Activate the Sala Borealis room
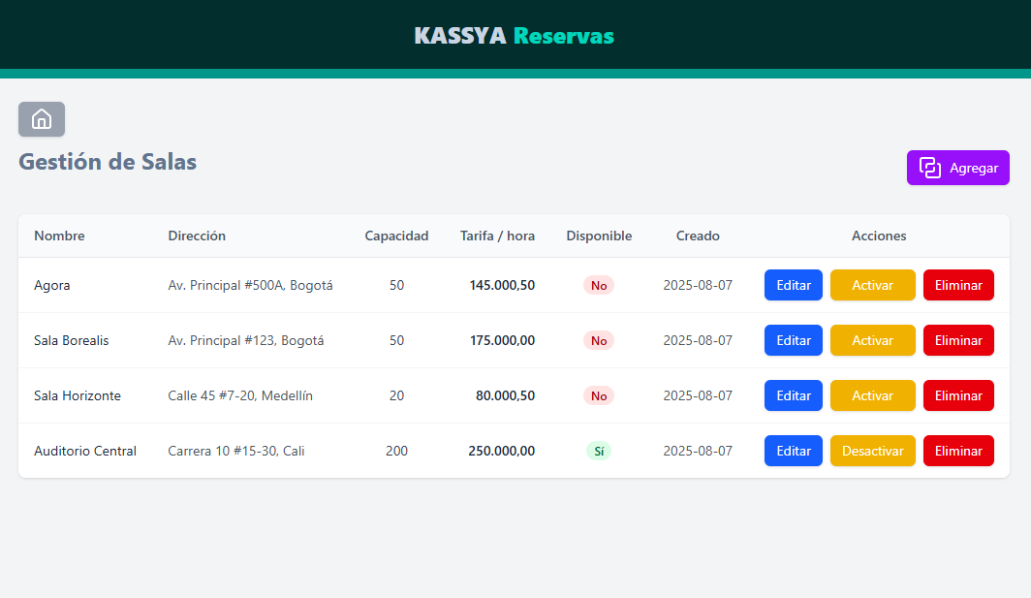This screenshot has width=1031, height=598. coord(872,340)
